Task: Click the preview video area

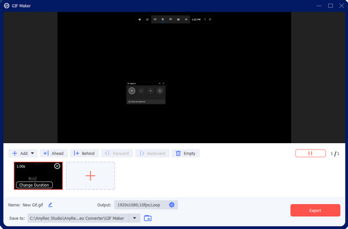Action: 174,78
